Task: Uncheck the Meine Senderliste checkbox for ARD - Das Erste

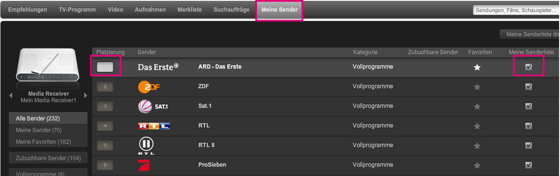Action: point(529,67)
